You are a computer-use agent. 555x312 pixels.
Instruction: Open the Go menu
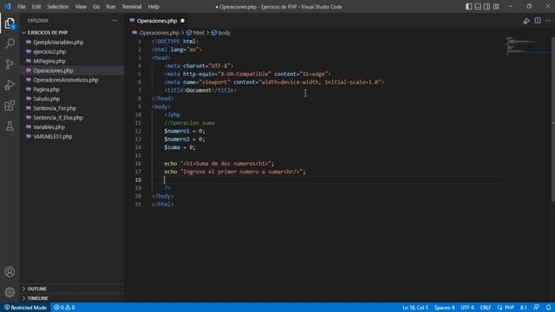pyautogui.click(x=96, y=6)
